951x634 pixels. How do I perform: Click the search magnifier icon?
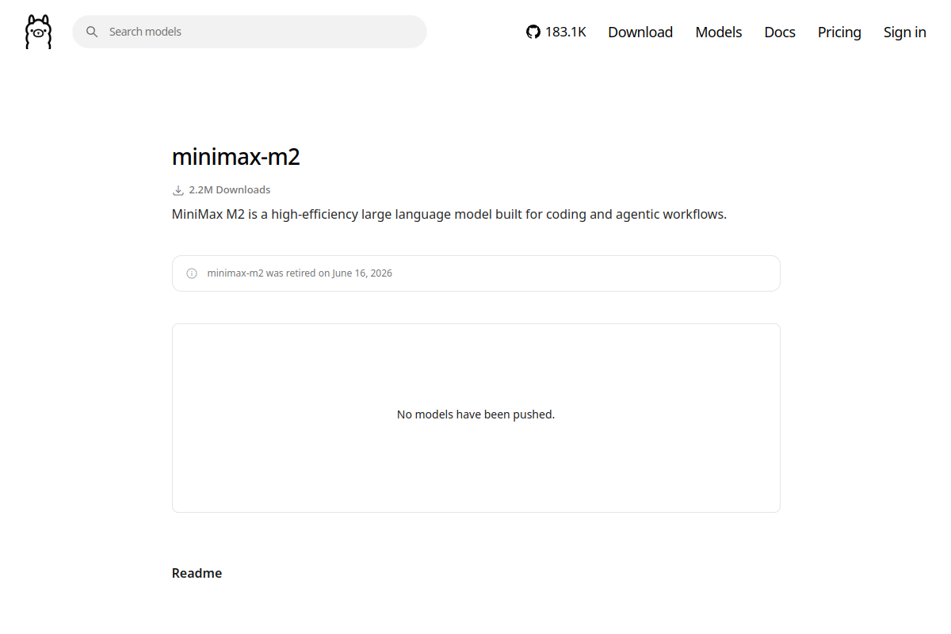tap(92, 32)
